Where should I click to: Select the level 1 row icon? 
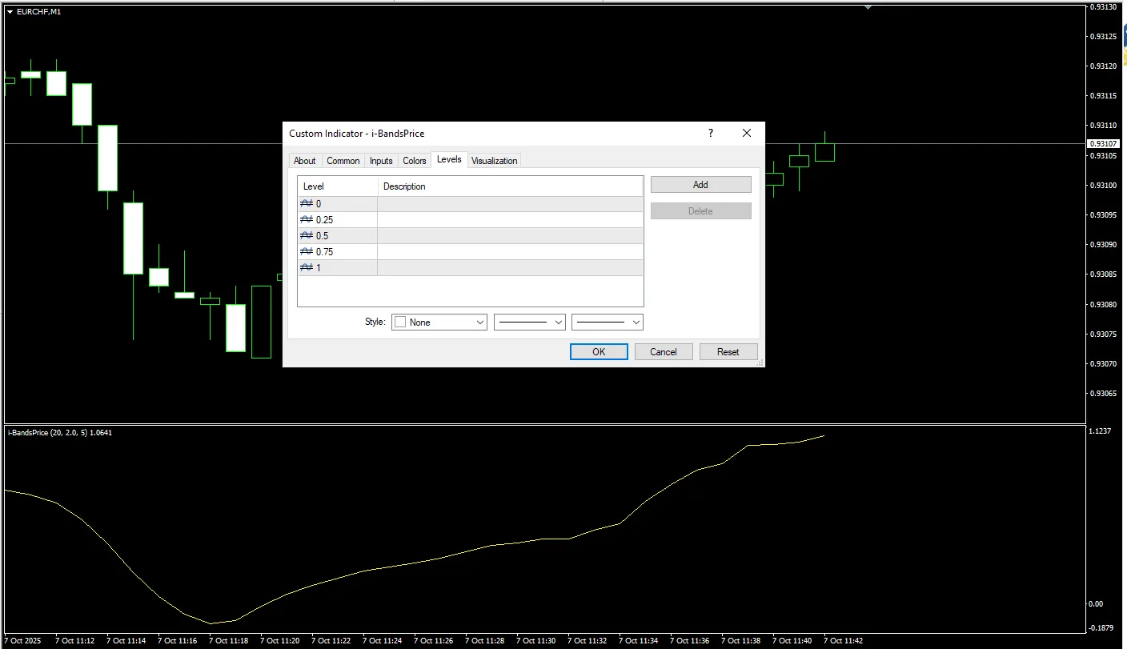pos(306,268)
